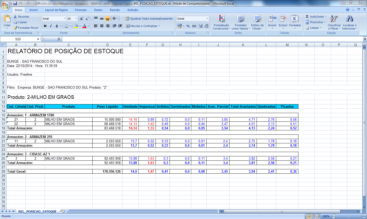The height and width of the screenshot is (219, 367).
Task: Open the font size dropdown
Action: coord(76,19)
